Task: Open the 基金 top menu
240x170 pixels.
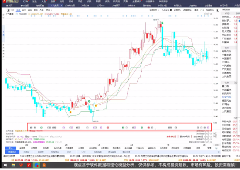Action: click(35, 1)
